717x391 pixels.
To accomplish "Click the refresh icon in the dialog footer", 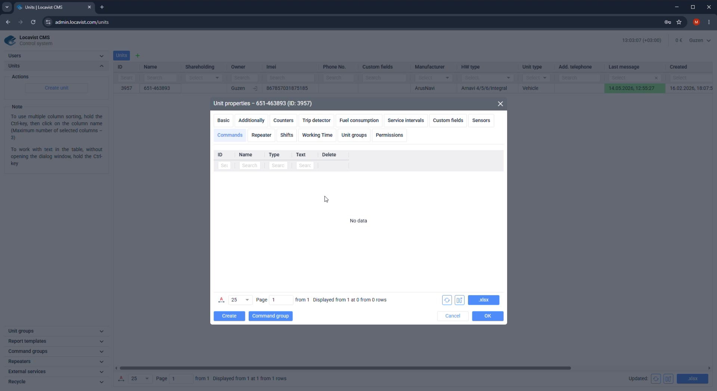I will [x=447, y=300].
